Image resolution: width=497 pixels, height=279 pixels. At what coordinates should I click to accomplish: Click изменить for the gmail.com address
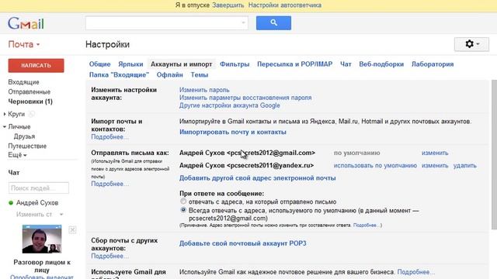[435, 153]
